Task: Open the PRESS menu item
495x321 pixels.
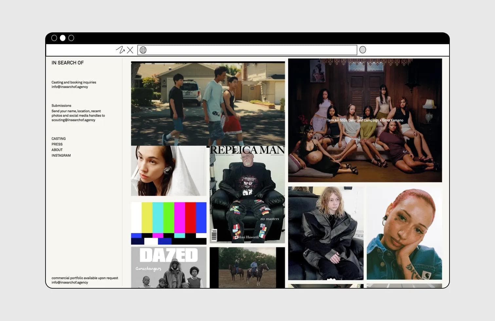Action: tap(57, 144)
